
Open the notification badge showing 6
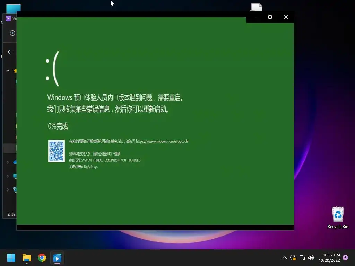click(x=345, y=258)
